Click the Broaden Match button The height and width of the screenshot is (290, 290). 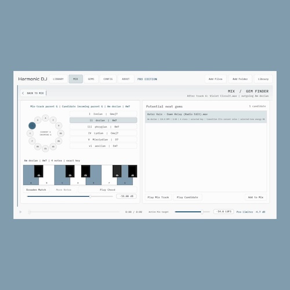[x=36, y=190]
